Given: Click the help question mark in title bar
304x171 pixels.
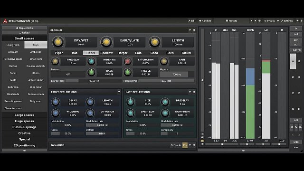Looking at the screenshot, I should tap(302, 21).
